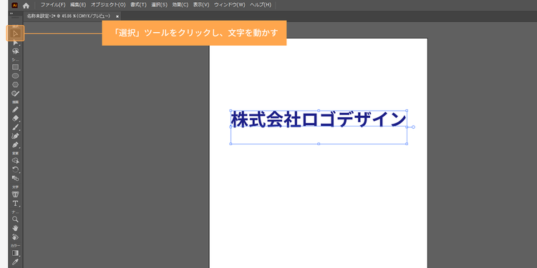This screenshot has width=537, height=268.
Task: Select the Rotate tool
Action: point(16,169)
